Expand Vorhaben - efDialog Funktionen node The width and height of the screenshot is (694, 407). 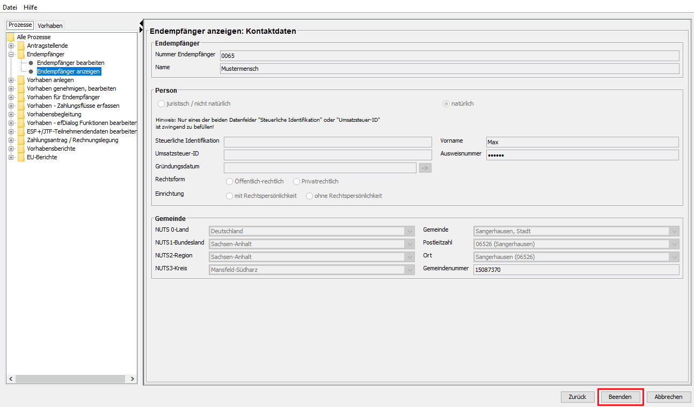pos(11,123)
